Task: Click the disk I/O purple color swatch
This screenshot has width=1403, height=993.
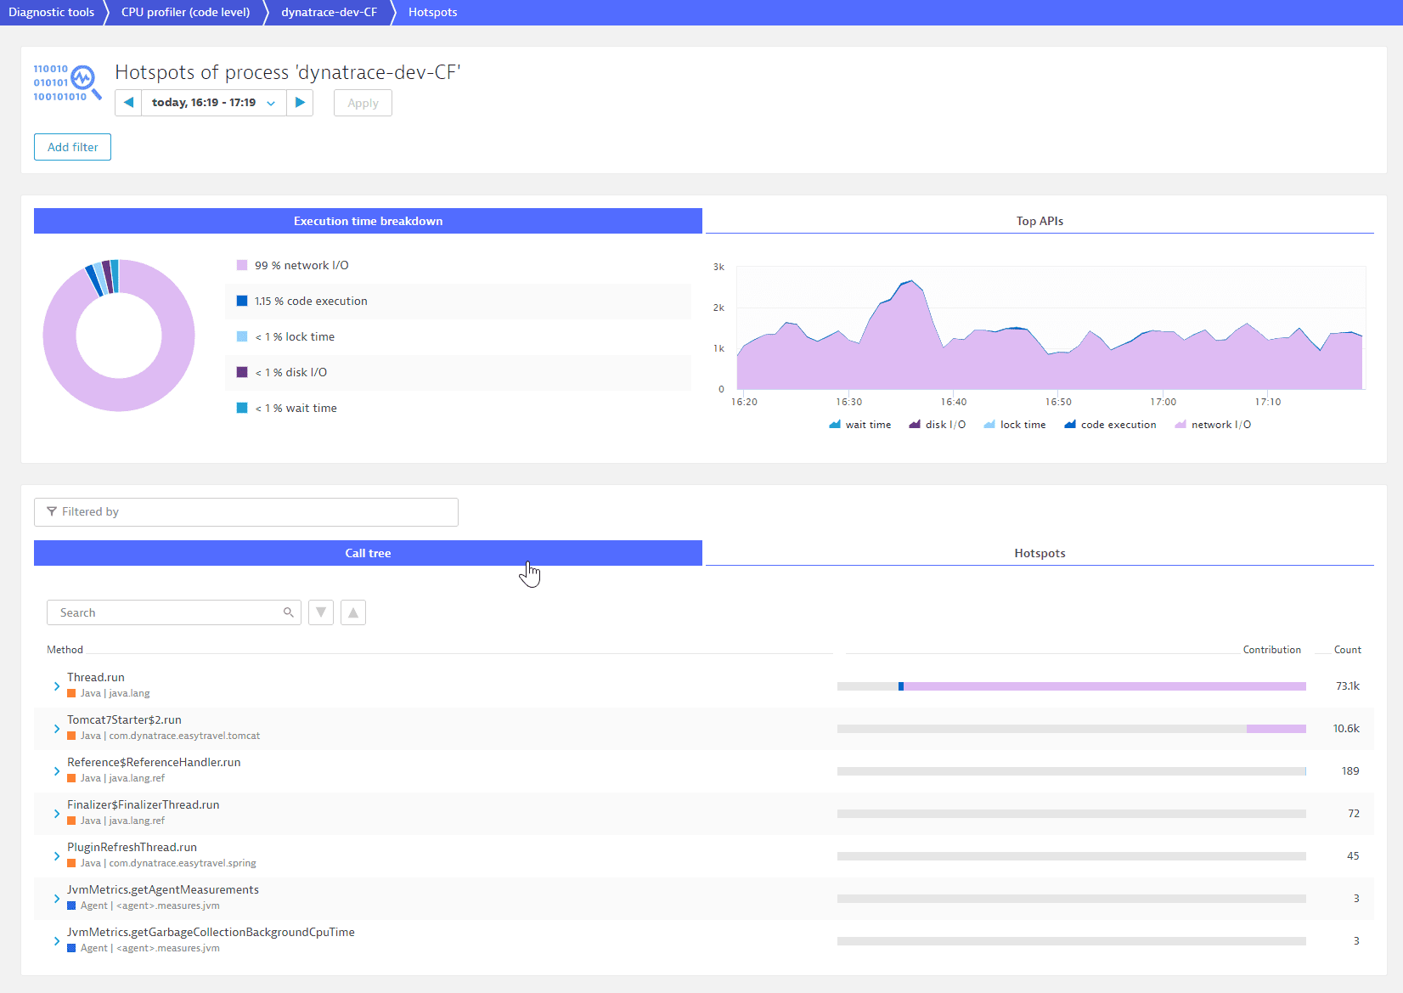Action: tap(242, 372)
